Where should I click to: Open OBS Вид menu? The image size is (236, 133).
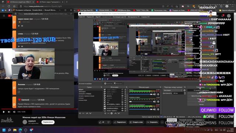pos(98,17)
